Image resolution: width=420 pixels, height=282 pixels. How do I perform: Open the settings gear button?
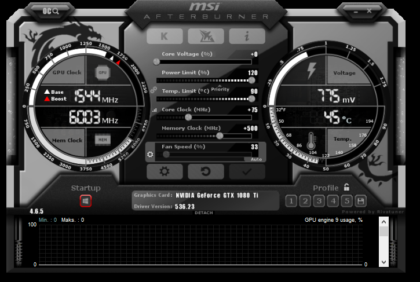(x=165, y=171)
